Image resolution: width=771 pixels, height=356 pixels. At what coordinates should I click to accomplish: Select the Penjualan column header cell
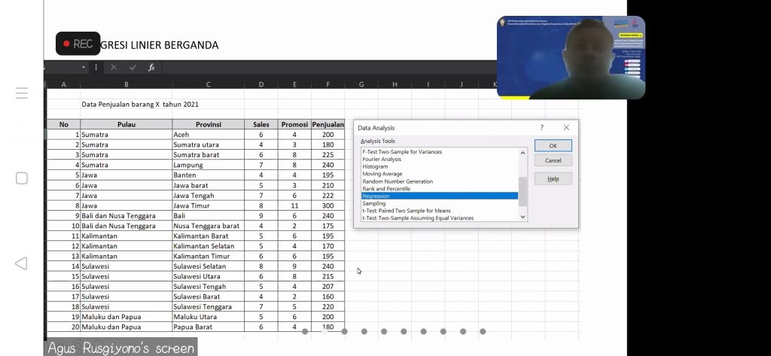(x=328, y=124)
